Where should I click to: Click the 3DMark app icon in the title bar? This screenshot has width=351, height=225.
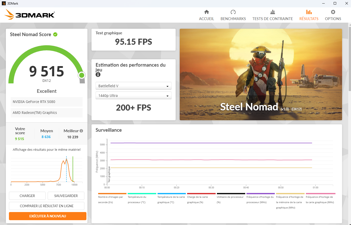pyautogui.click(x=4, y=3)
